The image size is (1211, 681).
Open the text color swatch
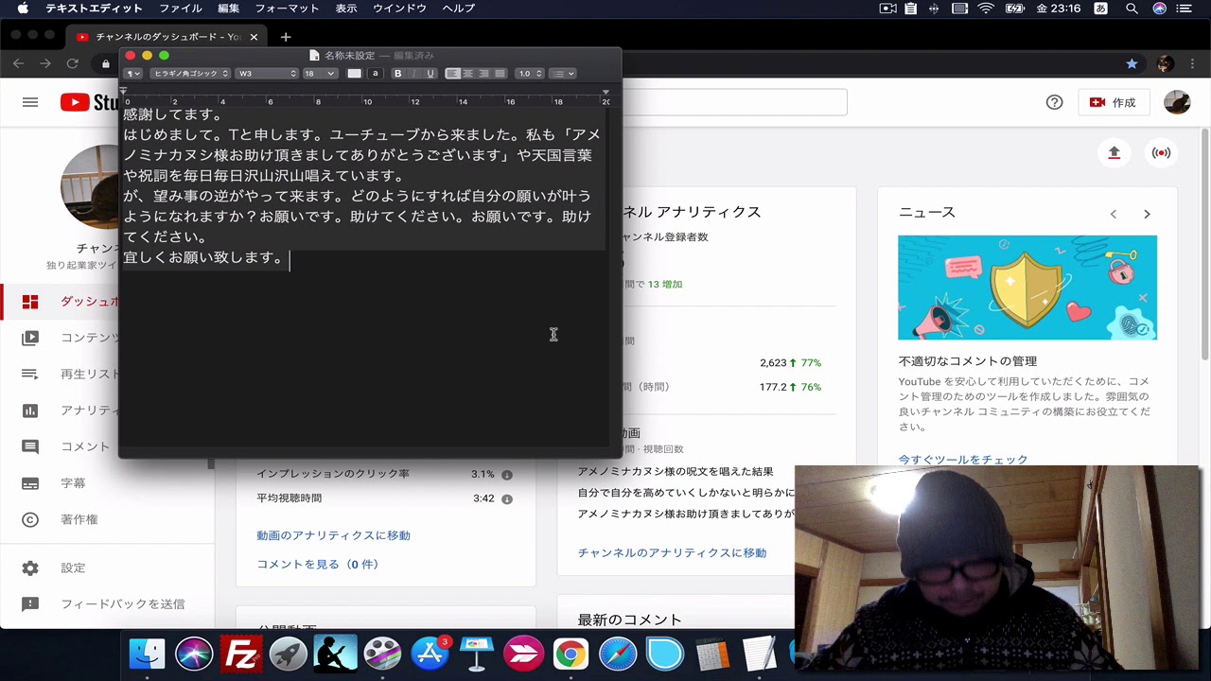point(355,74)
